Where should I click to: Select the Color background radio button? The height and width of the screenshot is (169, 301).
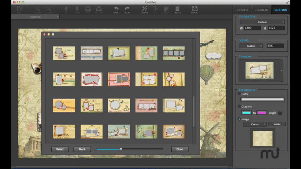pyautogui.click(x=239, y=94)
